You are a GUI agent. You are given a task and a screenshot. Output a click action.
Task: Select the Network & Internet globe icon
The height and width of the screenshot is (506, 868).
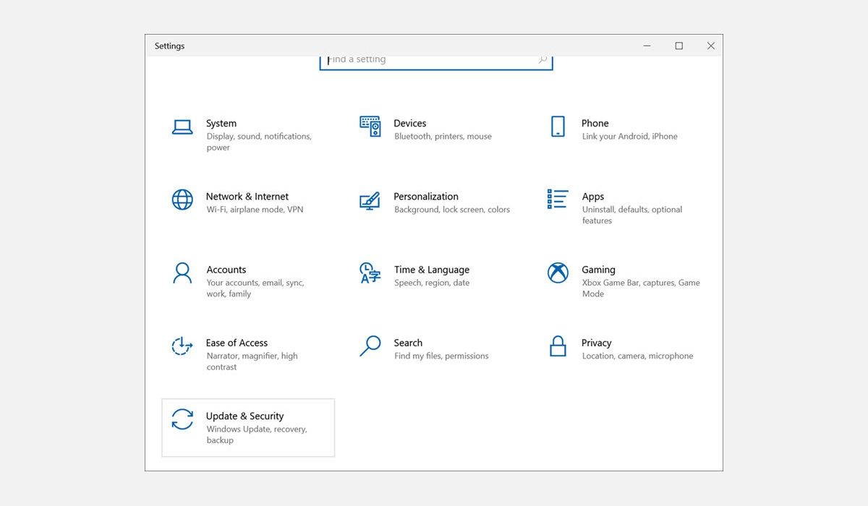tap(182, 200)
